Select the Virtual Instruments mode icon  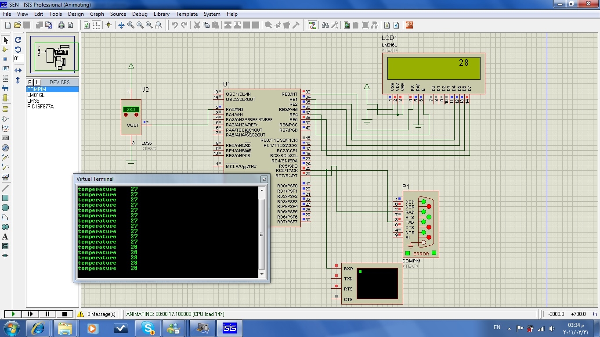(5, 177)
